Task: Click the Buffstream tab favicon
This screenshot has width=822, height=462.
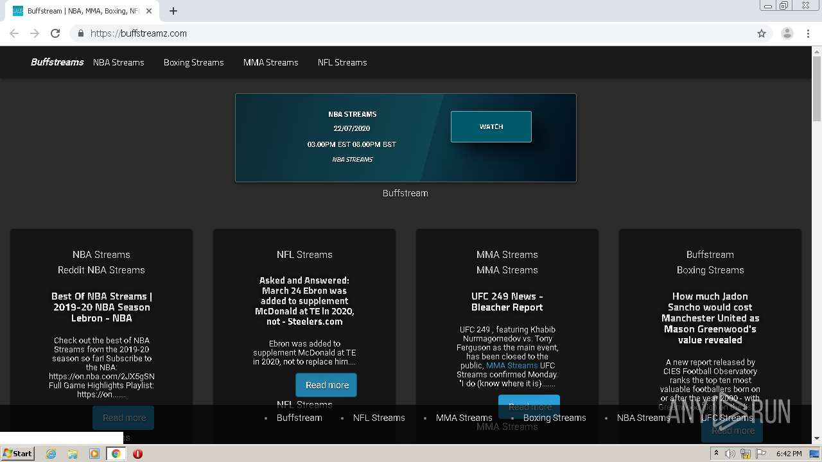Action: click(x=18, y=11)
